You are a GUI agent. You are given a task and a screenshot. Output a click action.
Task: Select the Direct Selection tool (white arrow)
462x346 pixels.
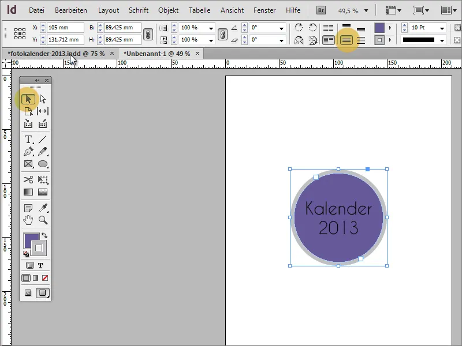(x=43, y=99)
